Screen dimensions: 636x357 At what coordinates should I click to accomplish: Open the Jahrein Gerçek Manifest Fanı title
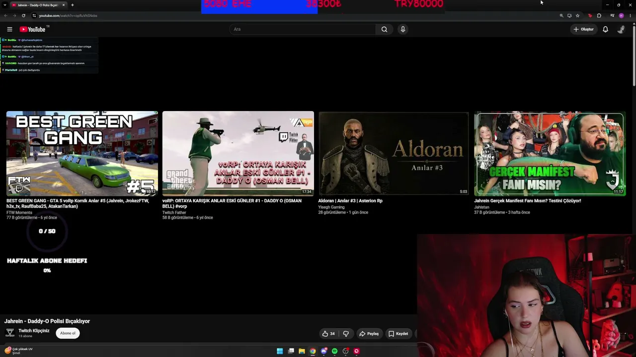click(x=527, y=201)
